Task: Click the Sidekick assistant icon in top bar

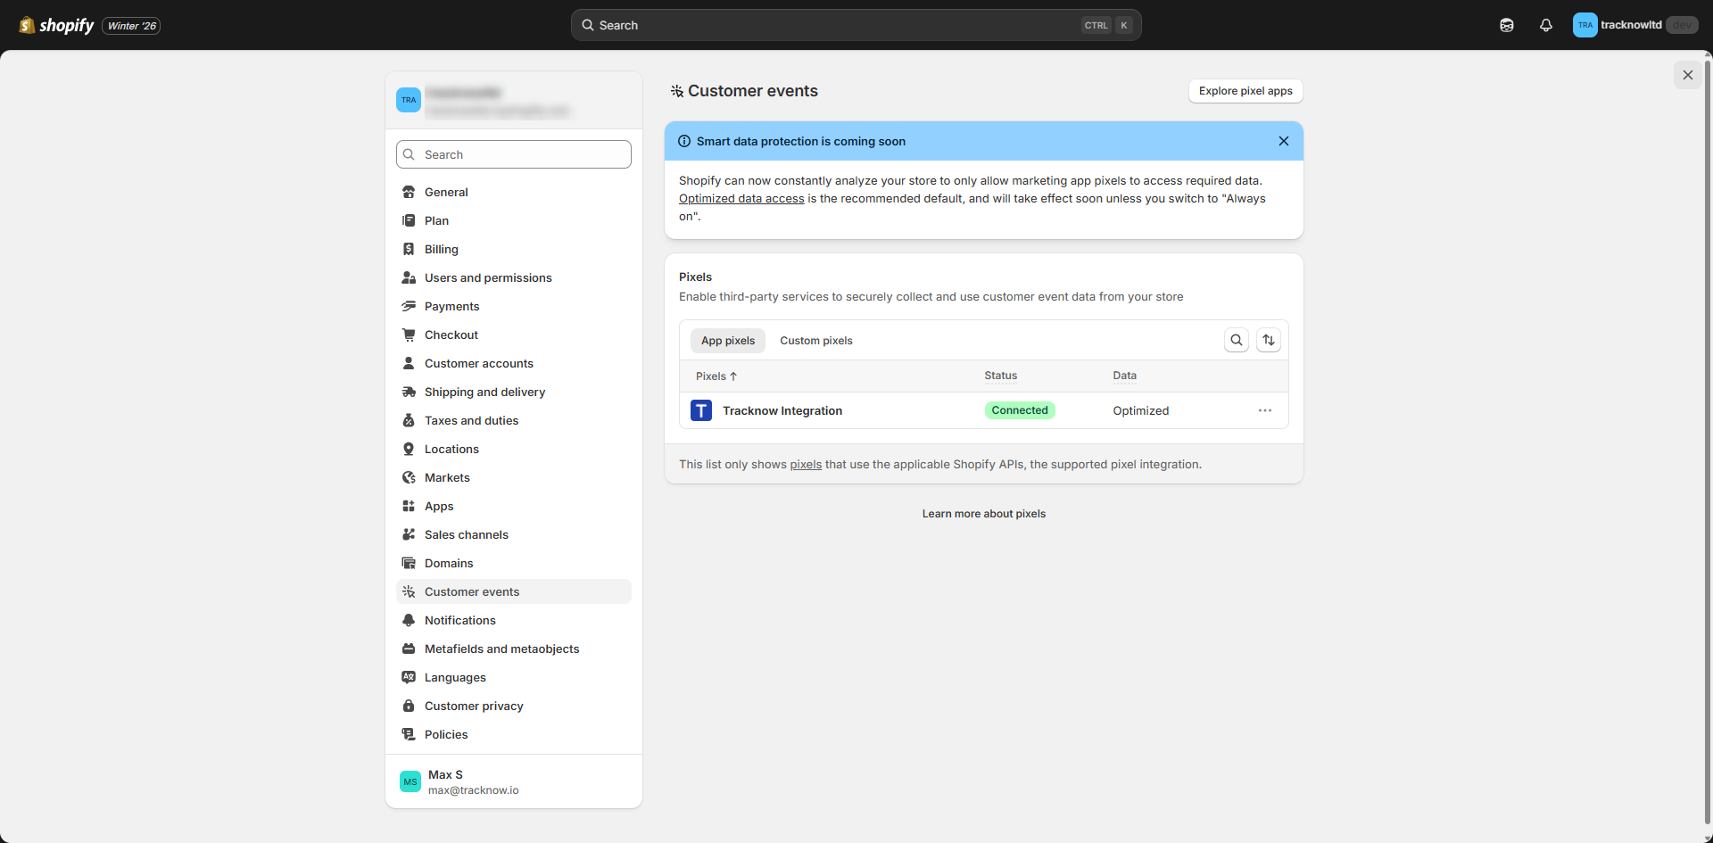Action: 1506,25
